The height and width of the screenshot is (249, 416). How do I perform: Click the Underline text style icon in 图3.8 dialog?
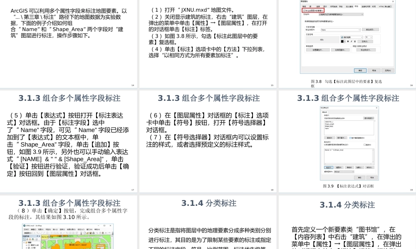tap(354, 41)
